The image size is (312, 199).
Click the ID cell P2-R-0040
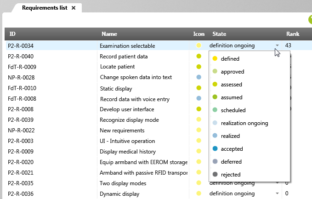pos(21,57)
